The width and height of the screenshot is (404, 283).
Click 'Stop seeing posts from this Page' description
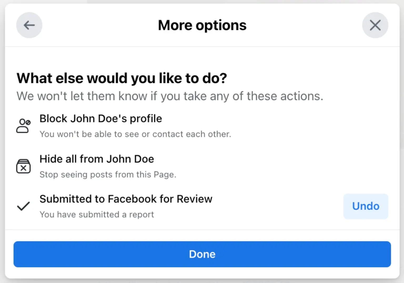tap(108, 174)
